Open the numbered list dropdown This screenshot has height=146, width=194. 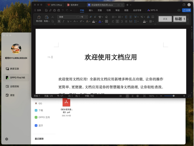point(122,17)
